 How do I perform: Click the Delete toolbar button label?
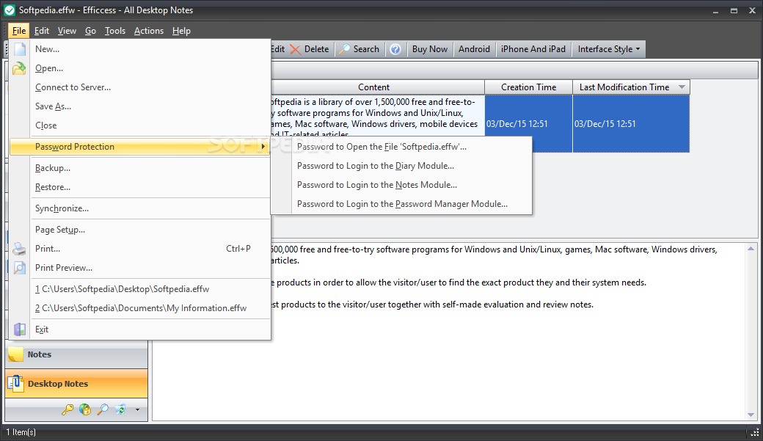click(317, 49)
